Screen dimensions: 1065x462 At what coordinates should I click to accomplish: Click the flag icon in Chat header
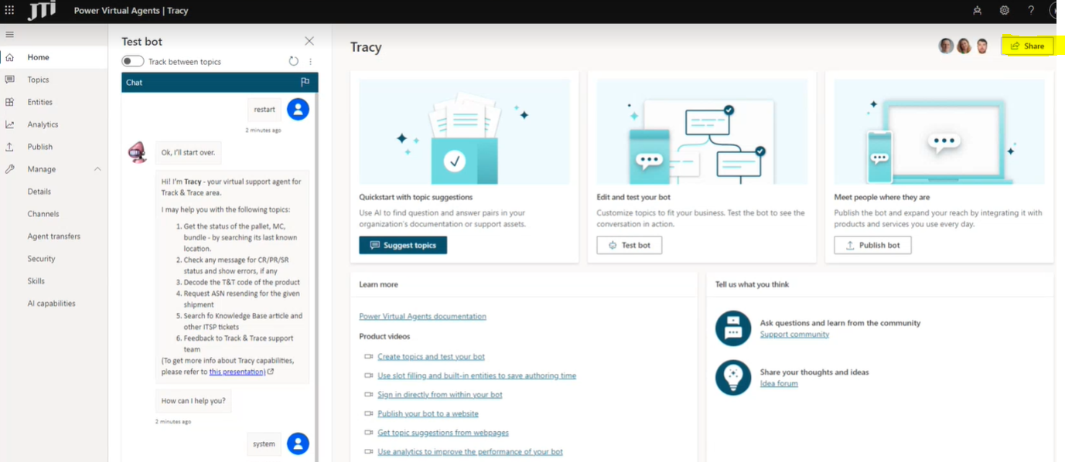click(305, 82)
